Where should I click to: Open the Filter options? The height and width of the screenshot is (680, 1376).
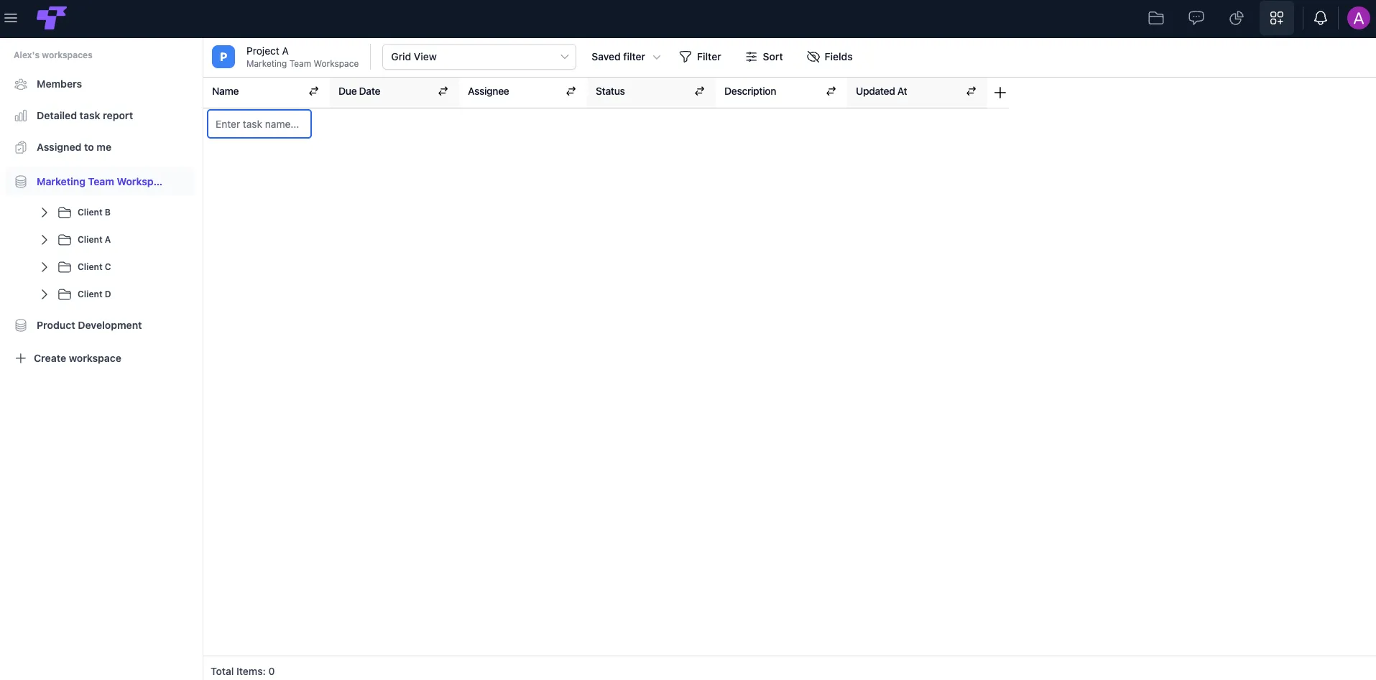click(700, 57)
